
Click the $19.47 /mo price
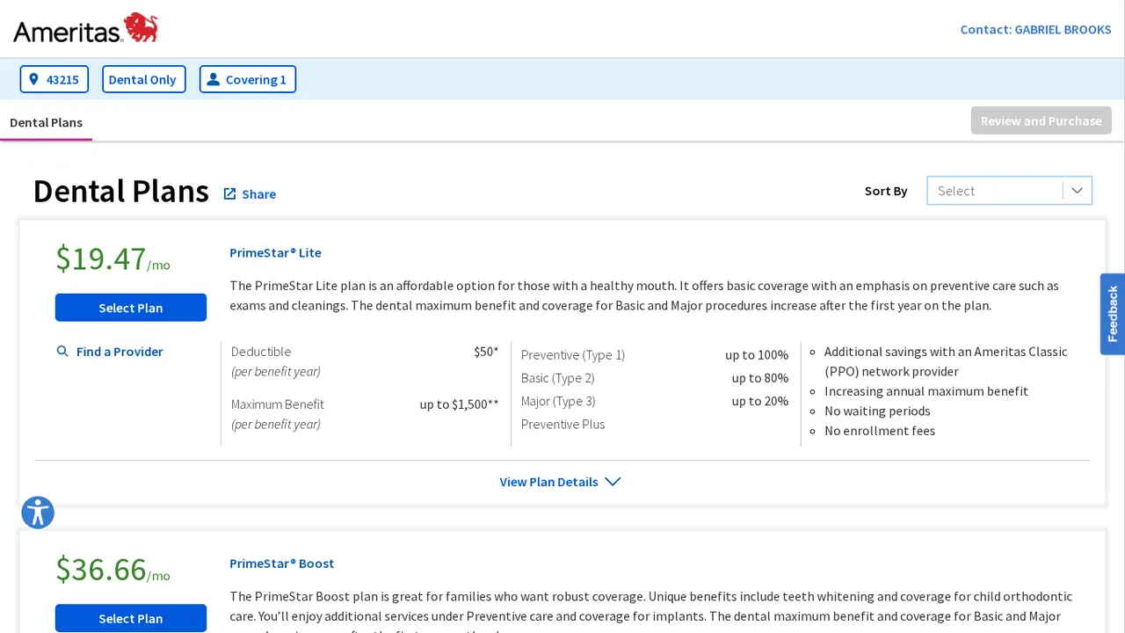coord(112,258)
